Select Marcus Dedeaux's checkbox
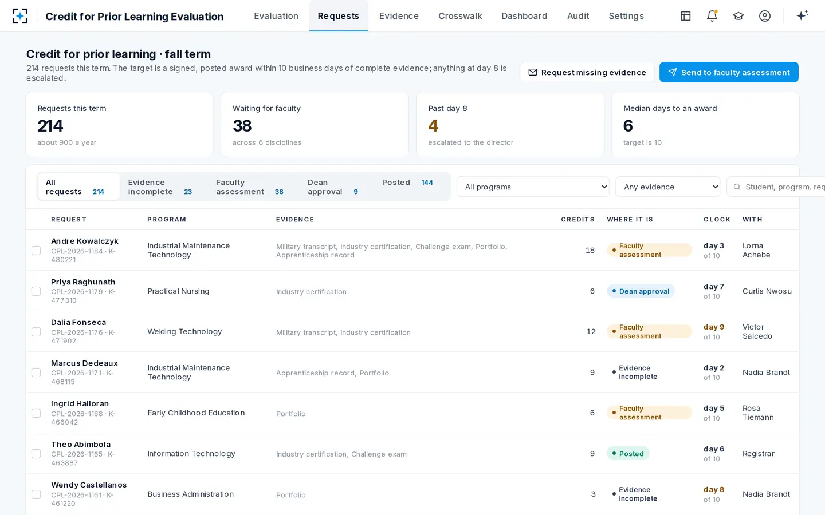 pos(36,373)
